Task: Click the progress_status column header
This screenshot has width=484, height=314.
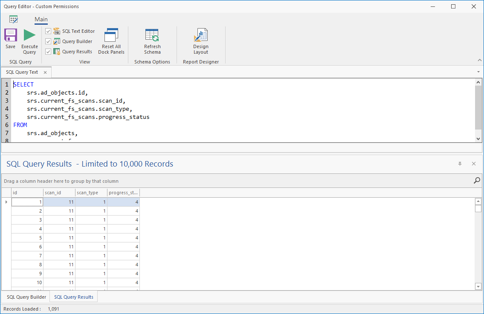Action: pyautogui.click(x=123, y=193)
